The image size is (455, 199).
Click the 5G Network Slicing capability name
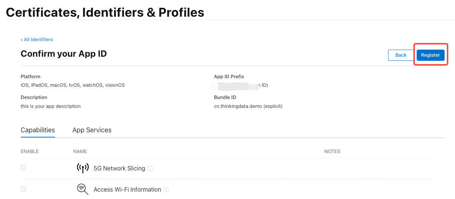pyautogui.click(x=119, y=168)
